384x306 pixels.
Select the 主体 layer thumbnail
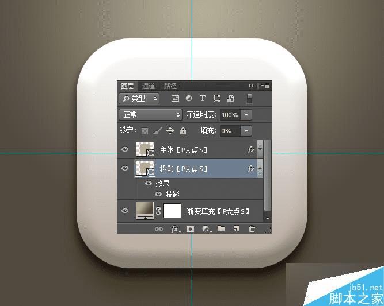(x=145, y=149)
